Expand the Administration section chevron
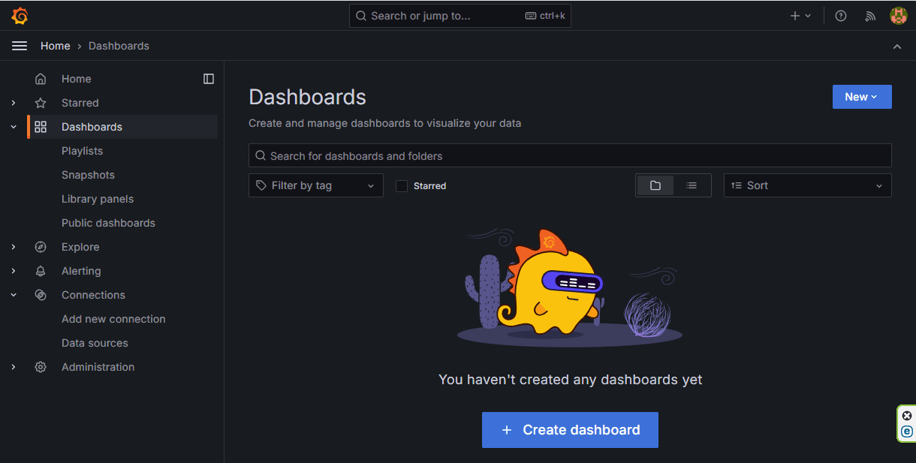916x463 pixels. (14, 367)
